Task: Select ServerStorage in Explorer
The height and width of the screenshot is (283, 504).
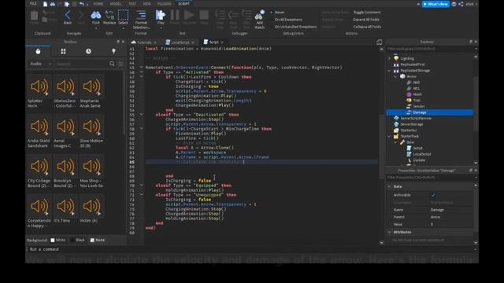Action: click(409, 124)
